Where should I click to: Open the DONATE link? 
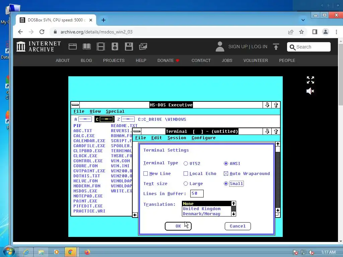[x=168, y=61]
